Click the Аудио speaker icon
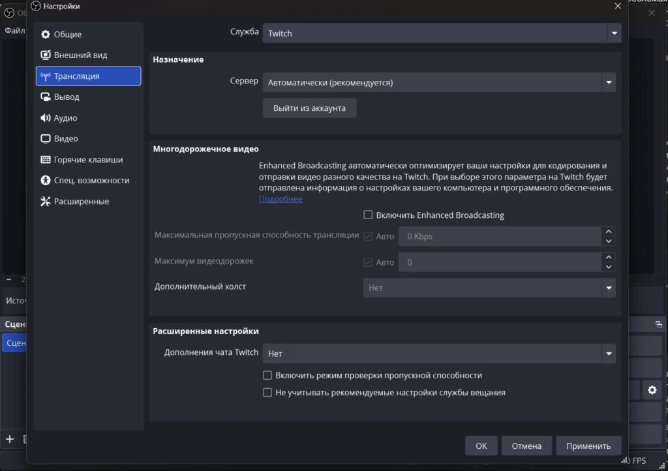This screenshot has height=471, width=668. (x=46, y=118)
